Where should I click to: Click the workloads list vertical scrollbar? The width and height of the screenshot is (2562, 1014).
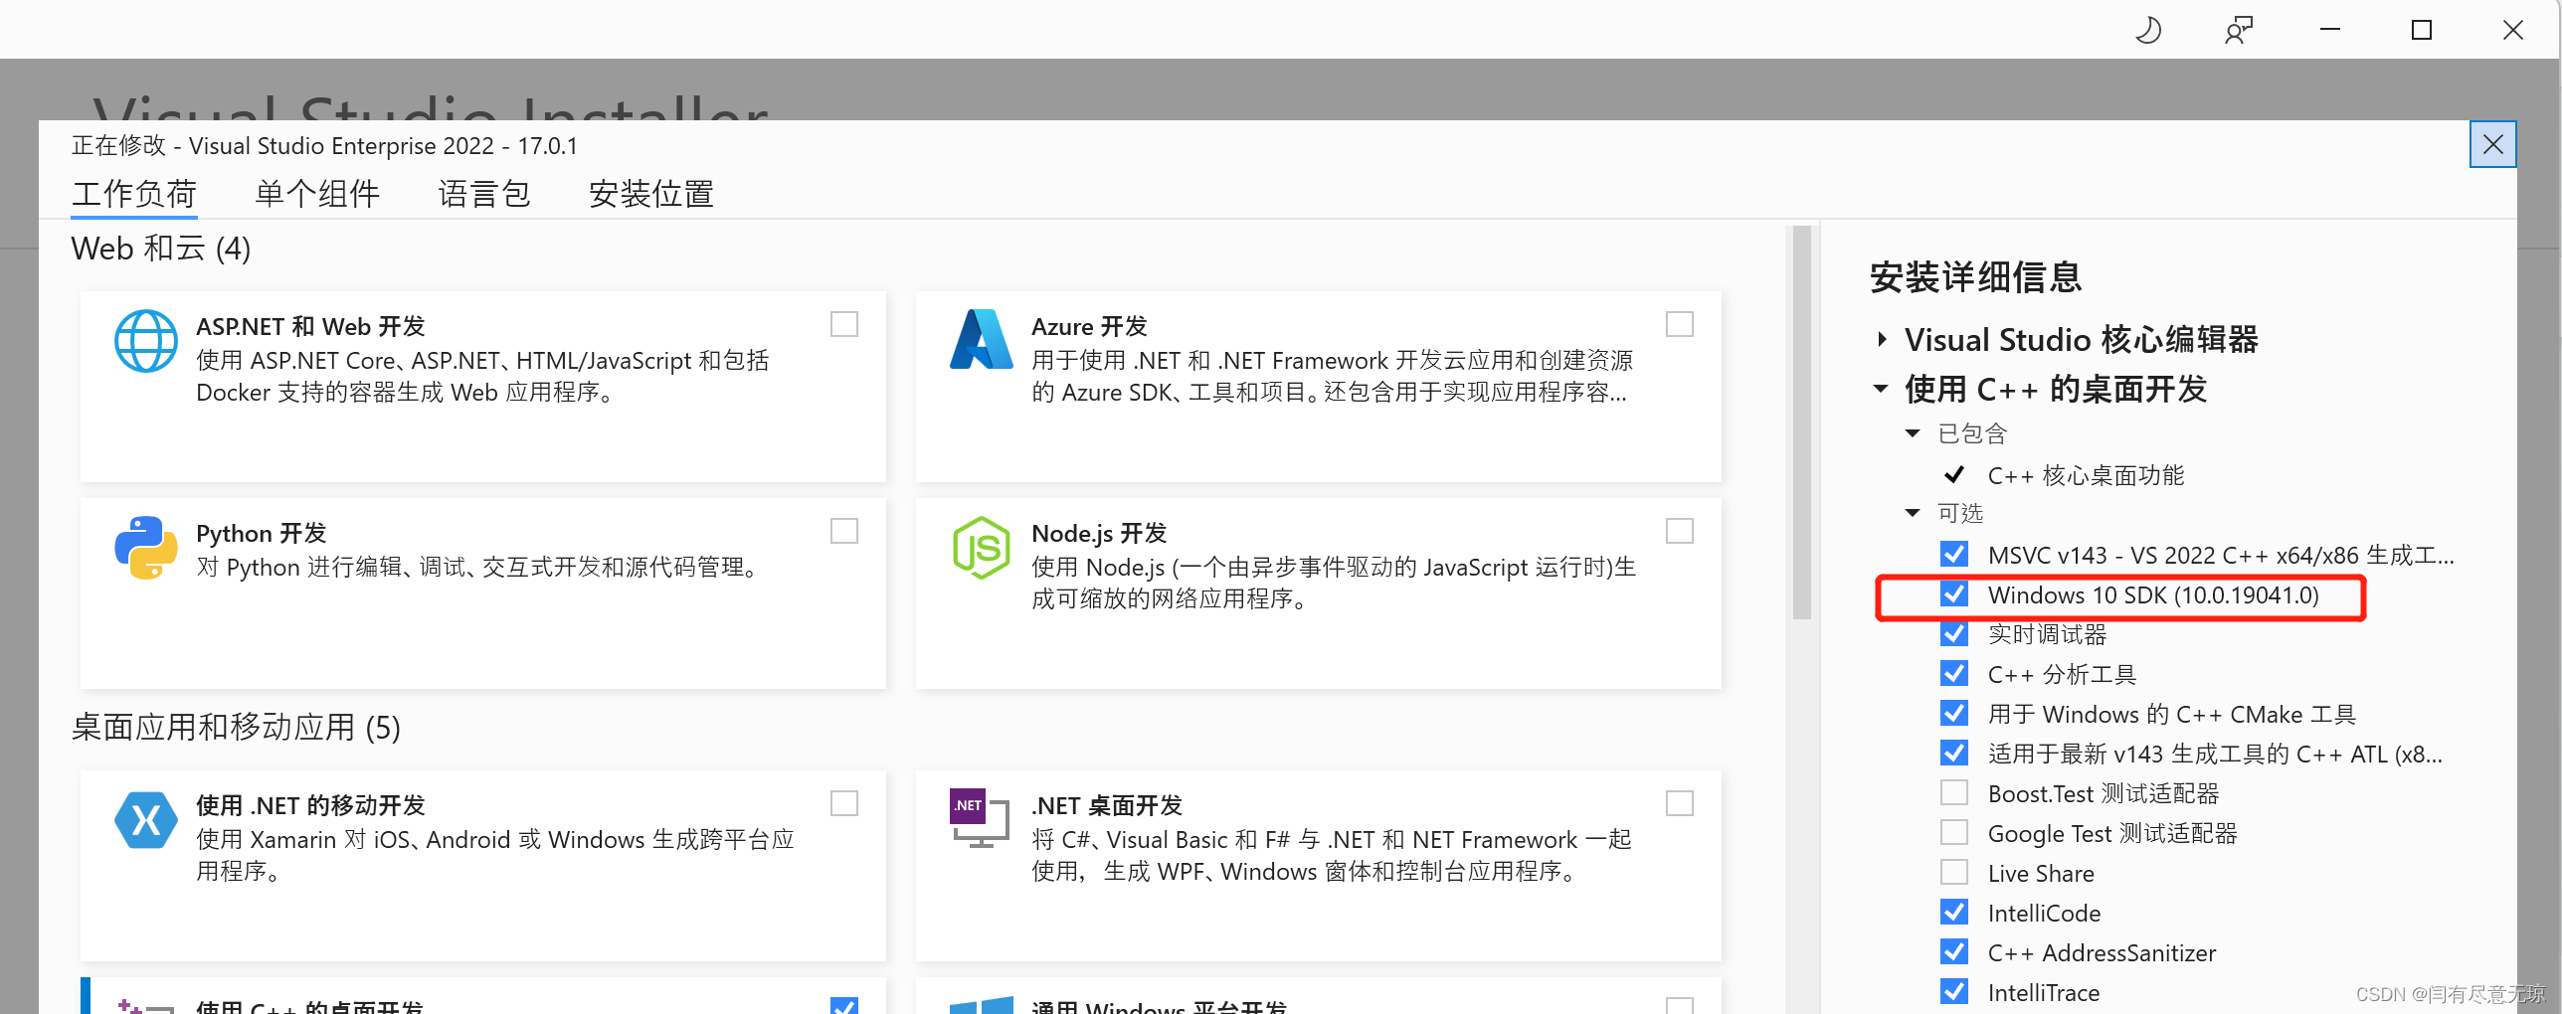(x=1801, y=422)
